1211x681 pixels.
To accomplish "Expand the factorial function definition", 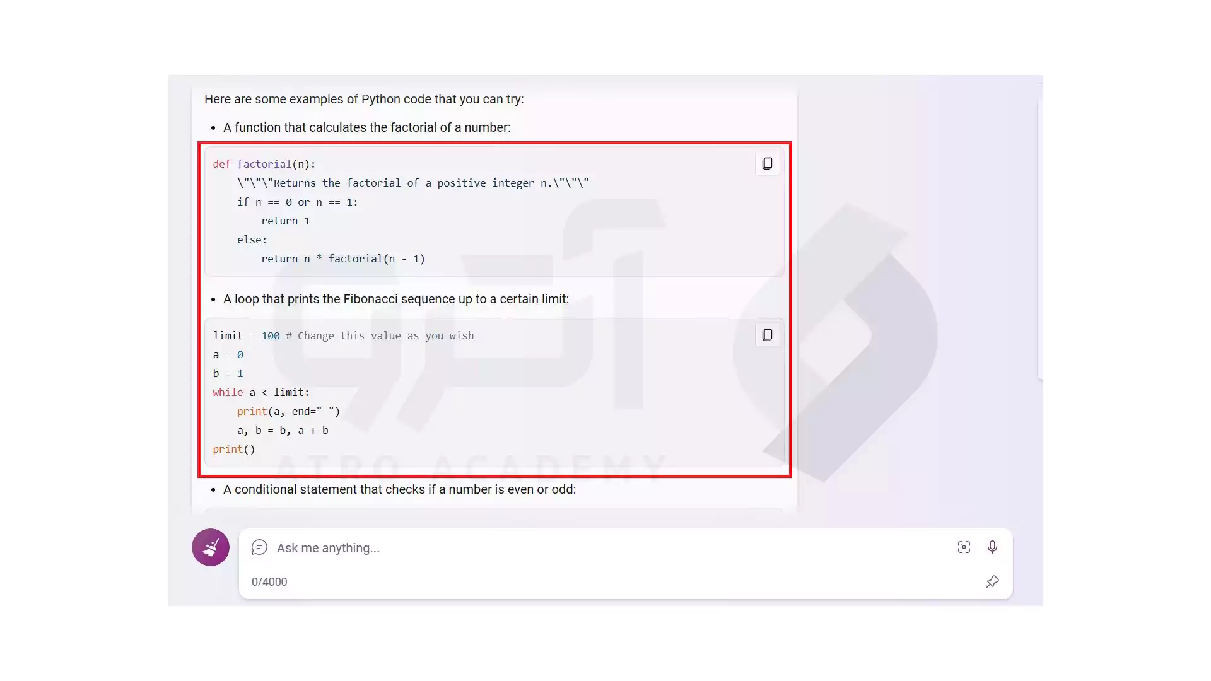I will point(263,163).
